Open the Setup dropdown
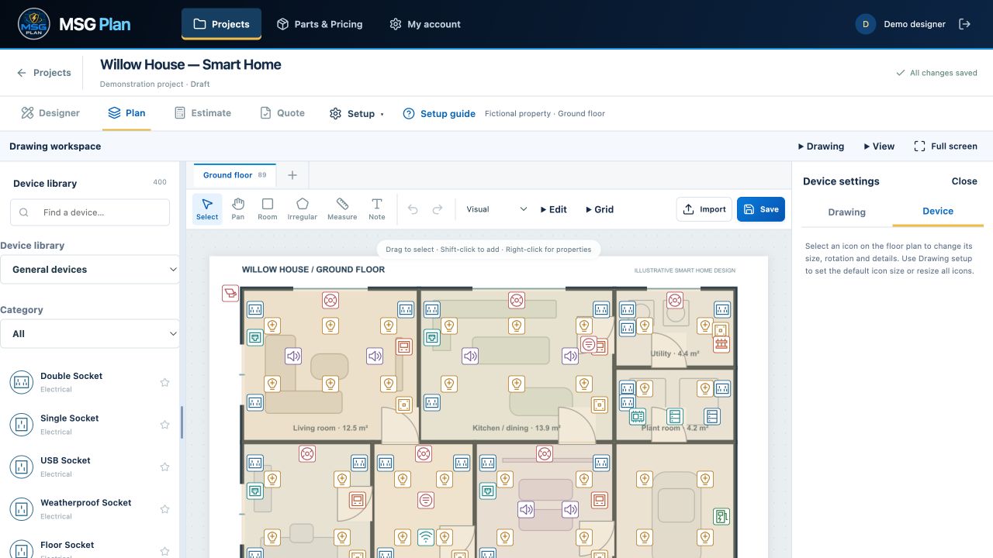 pyautogui.click(x=357, y=113)
